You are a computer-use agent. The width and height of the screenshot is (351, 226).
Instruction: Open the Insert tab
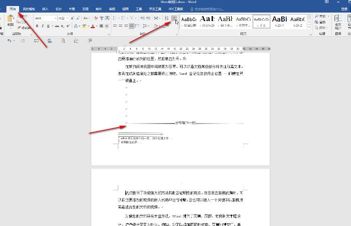[45, 9]
